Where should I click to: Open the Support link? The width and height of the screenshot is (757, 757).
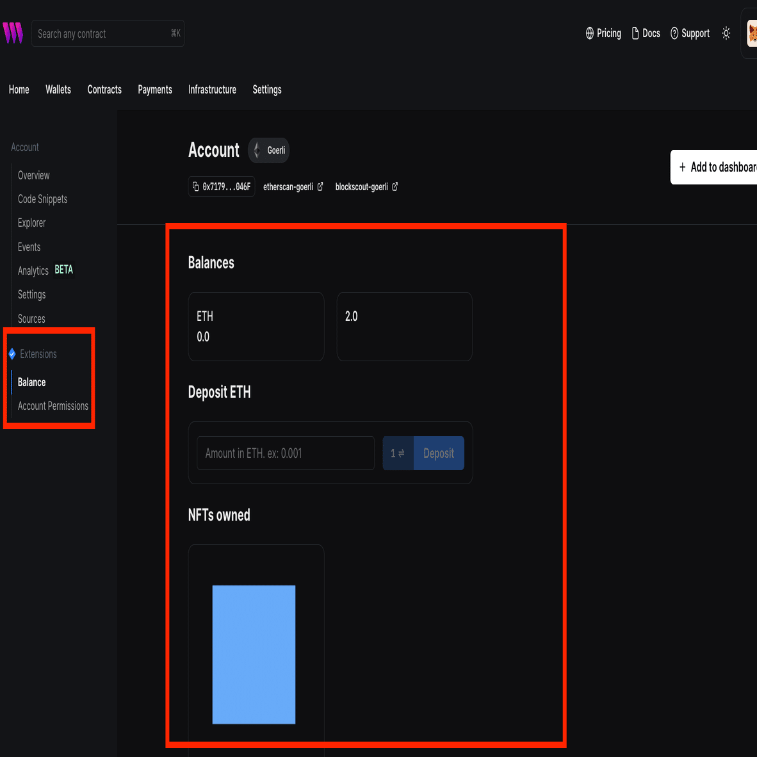tap(690, 33)
